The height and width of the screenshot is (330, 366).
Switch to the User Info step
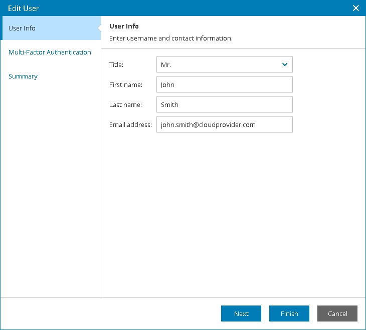(23, 28)
